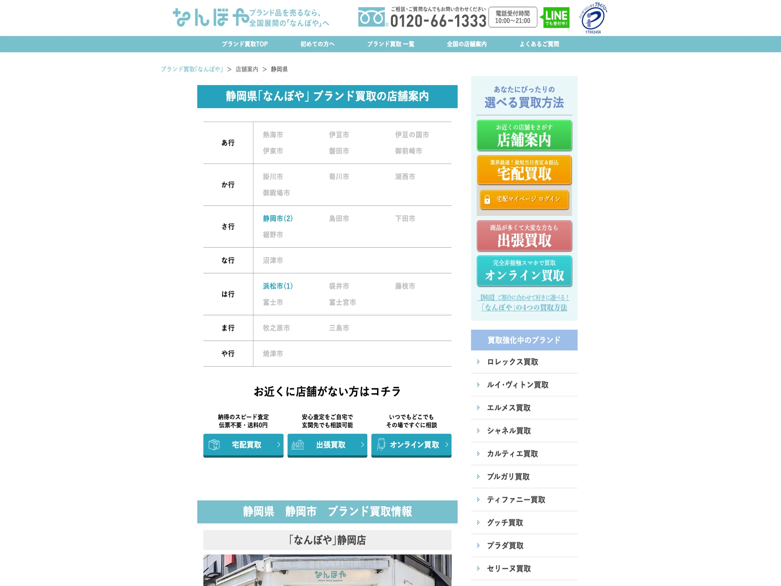Click the Privacy mark badge icon
The image size is (781, 586).
click(x=593, y=18)
